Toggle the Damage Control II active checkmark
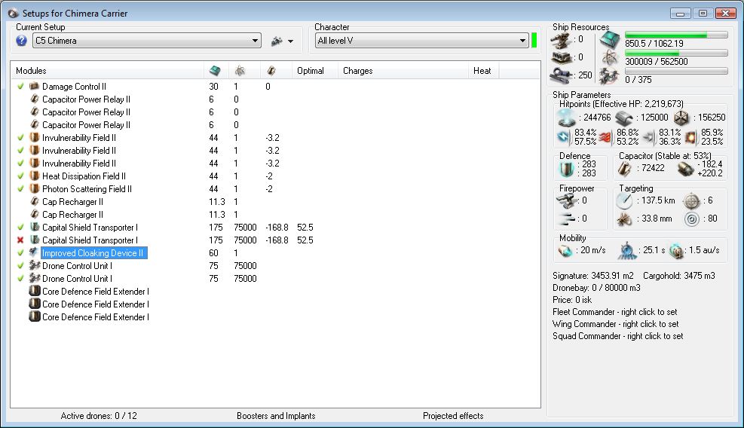The width and height of the screenshot is (744, 428). [20, 87]
